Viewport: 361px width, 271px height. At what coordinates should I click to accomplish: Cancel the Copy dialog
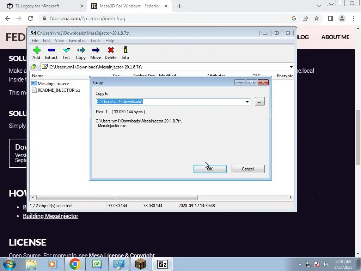248,169
